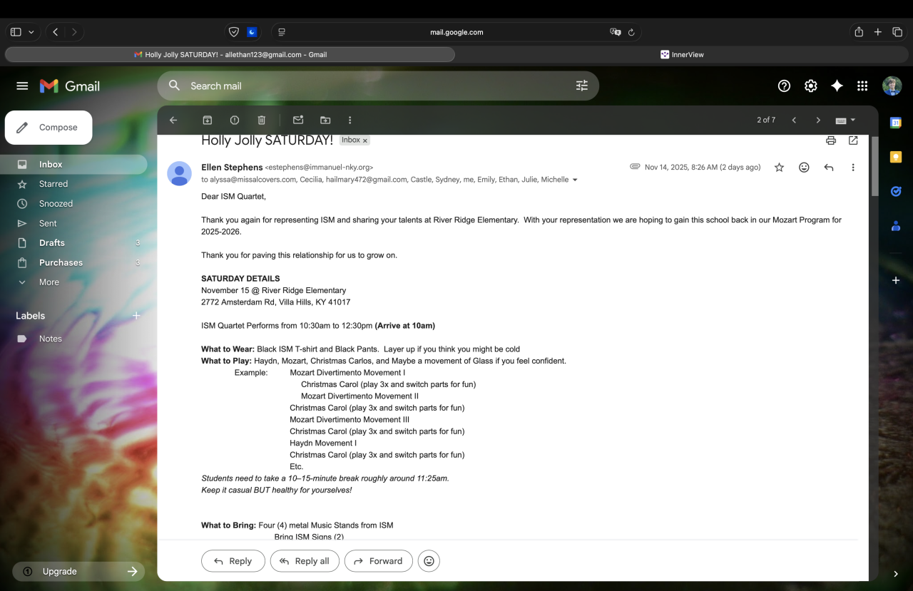
Task: Open the Google apps grid
Action: pos(862,86)
